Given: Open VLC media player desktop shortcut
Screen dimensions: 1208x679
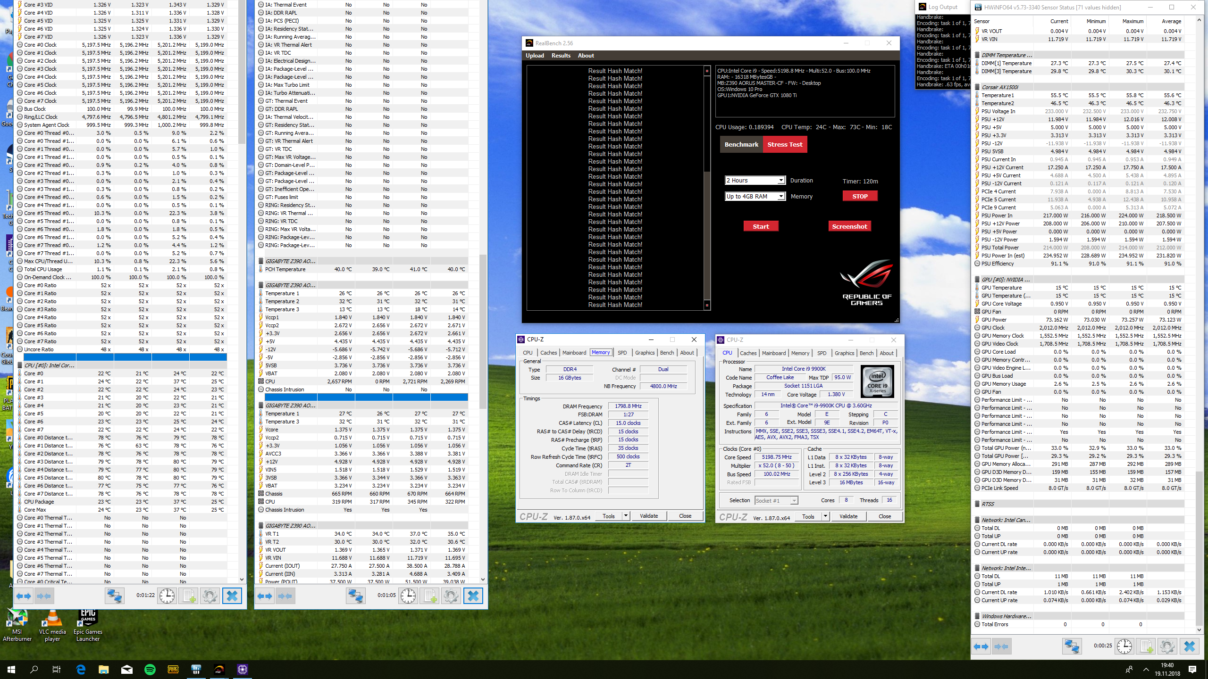Looking at the screenshot, I should 52,626.
